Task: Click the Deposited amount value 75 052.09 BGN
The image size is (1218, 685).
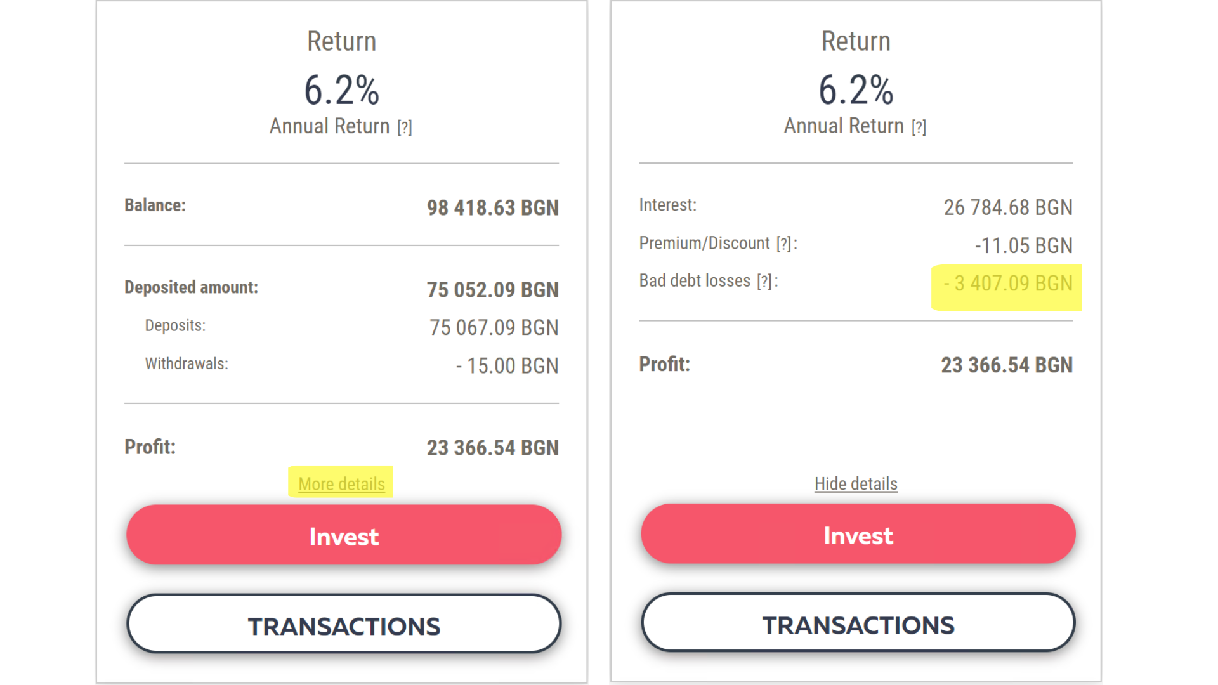Action: tap(492, 290)
